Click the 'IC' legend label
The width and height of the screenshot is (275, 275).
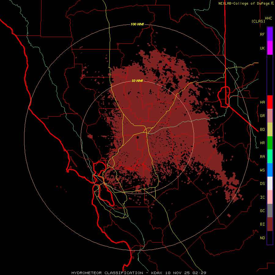coord(262,197)
